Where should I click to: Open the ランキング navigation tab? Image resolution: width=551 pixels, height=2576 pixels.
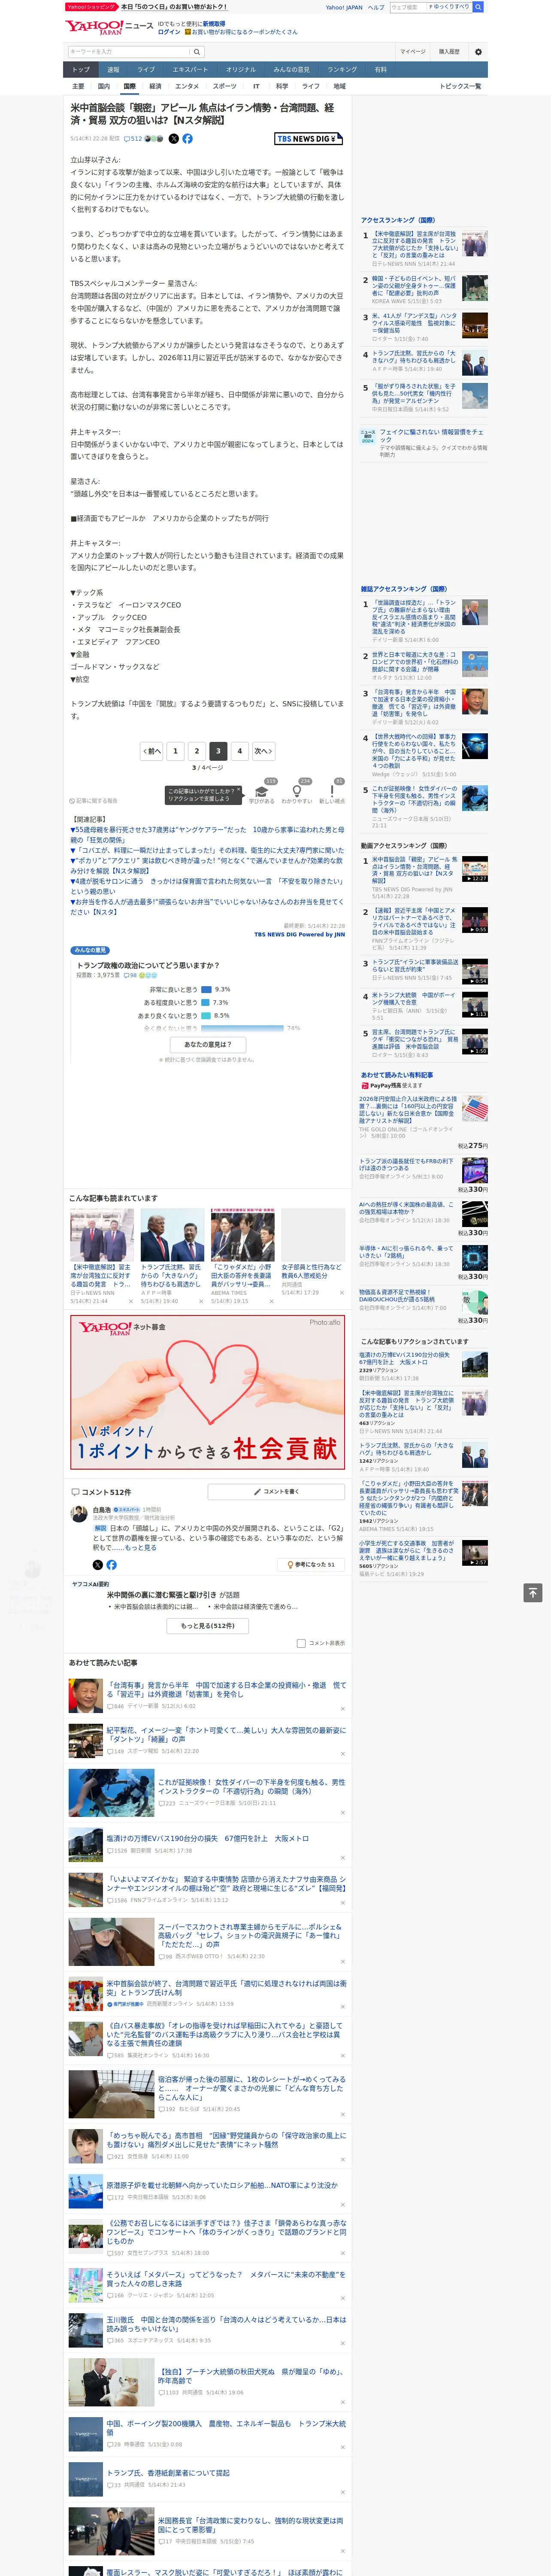coord(343,70)
